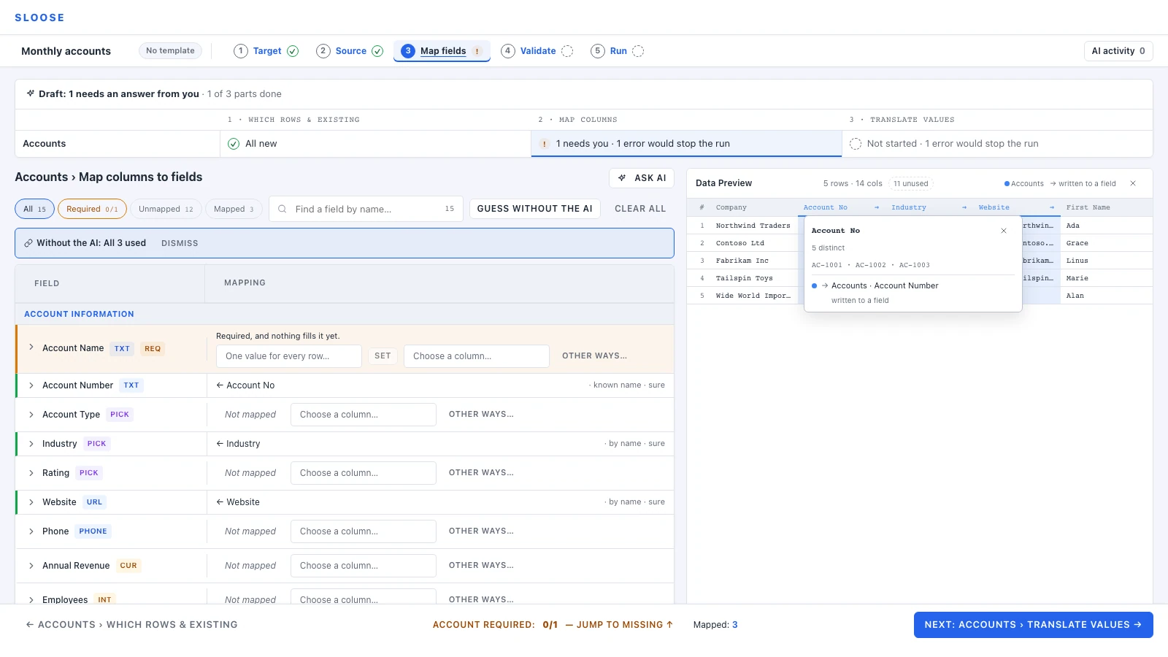Click the green check icon beside Source step
The width and height of the screenshot is (1168, 657).
tap(377, 51)
